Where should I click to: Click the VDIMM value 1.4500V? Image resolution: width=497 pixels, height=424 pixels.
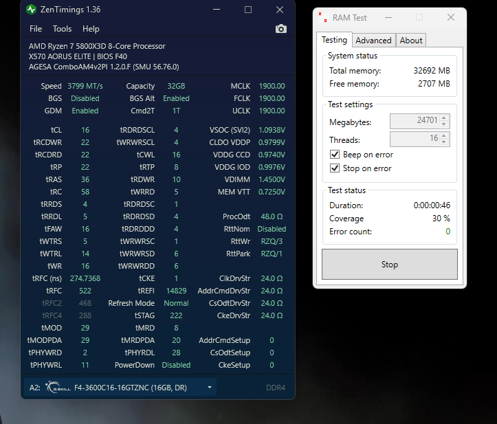pyautogui.click(x=272, y=179)
